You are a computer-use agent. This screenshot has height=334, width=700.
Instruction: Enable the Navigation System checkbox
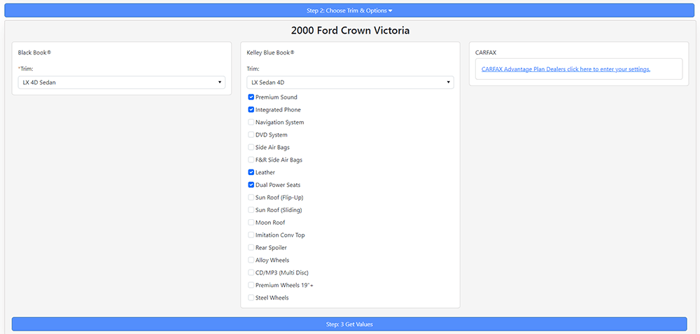point(251,123)
